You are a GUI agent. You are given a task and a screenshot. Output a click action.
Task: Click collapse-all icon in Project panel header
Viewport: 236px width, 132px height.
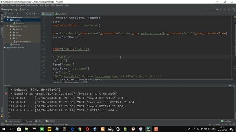(x=31, y=14)
